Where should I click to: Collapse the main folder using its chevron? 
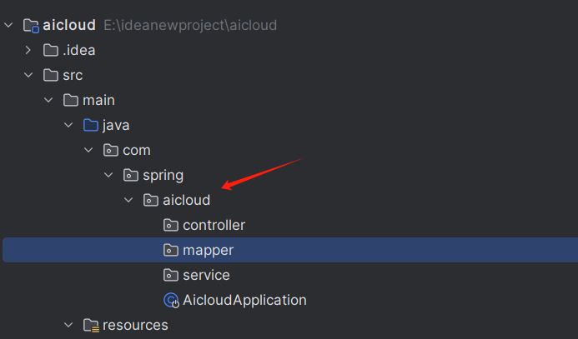click(48, 100)
